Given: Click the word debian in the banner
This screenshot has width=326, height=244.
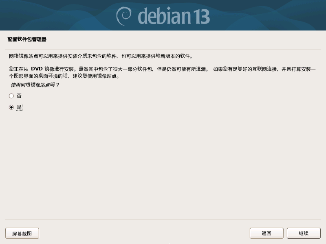Looking at the screenshot, I should pyautogui.click(x=164, y=16).
